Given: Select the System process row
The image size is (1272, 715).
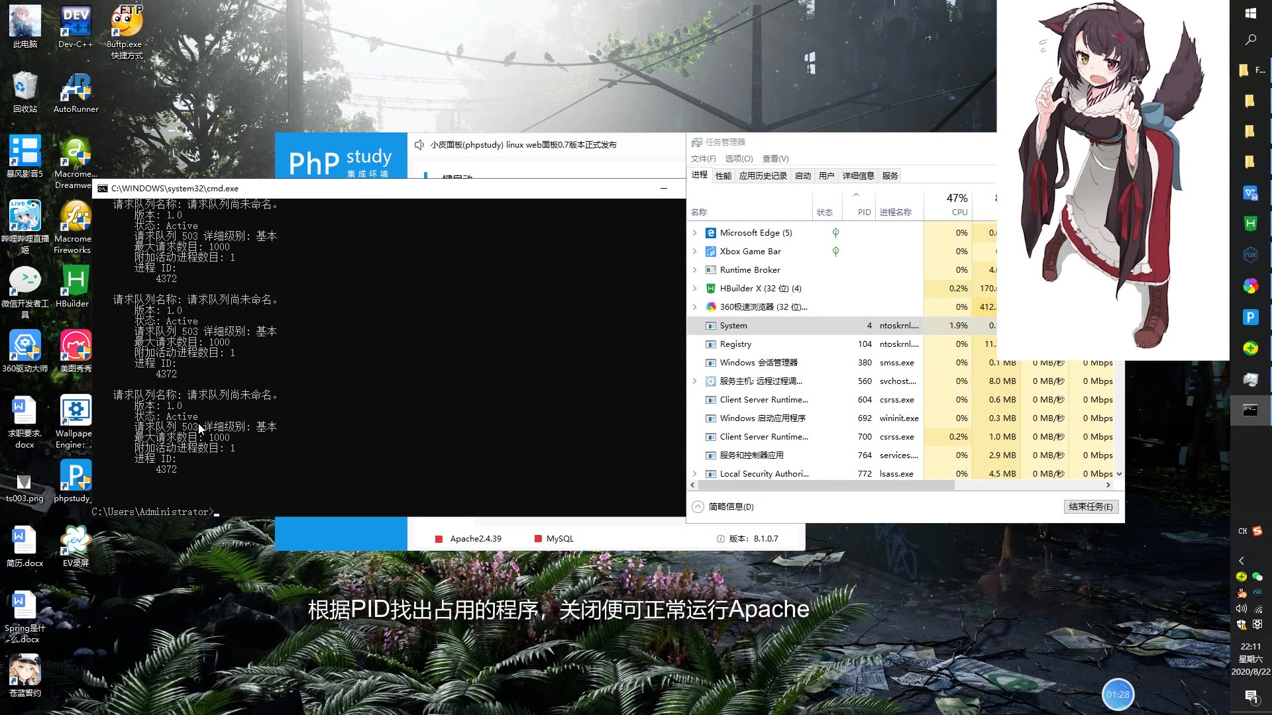Looking at the screenshot, I should coord(841,326).
